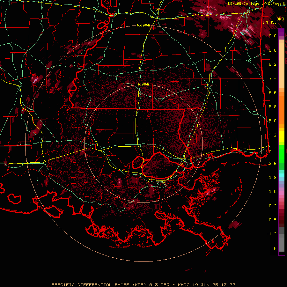Screen dimensions: 287x287
Task: Click SPECIFIC DIFFERENTIAL PHASE (KDP) caption text
Action: coord(99,285)
